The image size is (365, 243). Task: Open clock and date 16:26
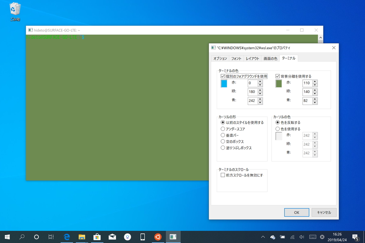coord(337,237)
